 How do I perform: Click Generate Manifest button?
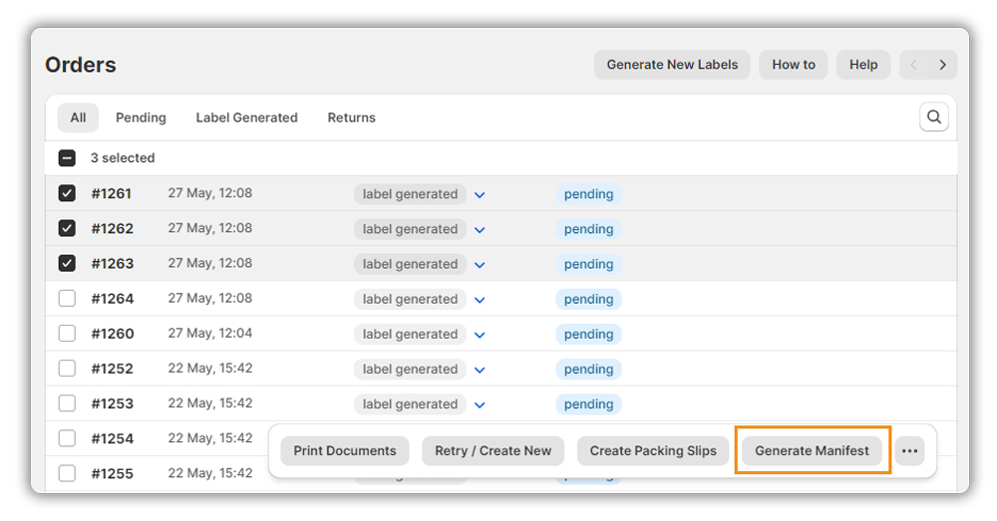coord(812,451)
